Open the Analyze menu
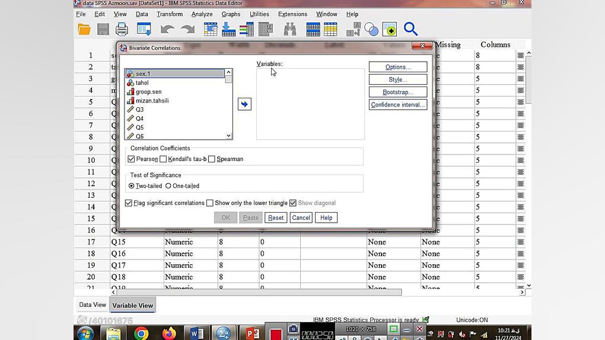The width and height of the screenshot is (605, 340). click(x=202, y=14)
